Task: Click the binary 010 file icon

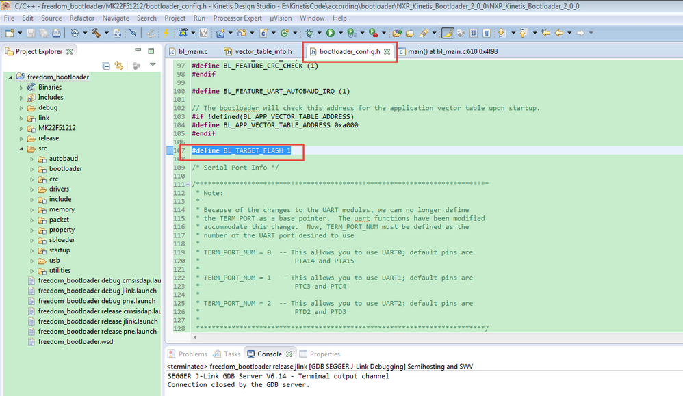Action: point(118,33)
